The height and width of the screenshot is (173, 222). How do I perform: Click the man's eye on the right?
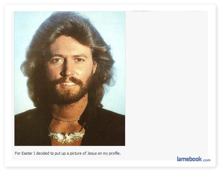click(x=79, y=60)
